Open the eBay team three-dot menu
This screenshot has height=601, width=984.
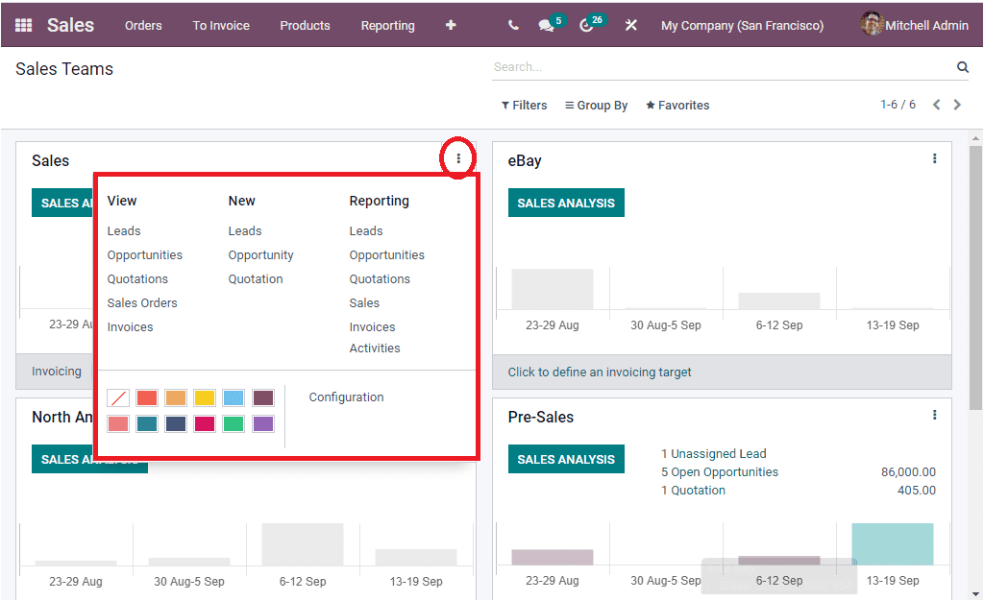(x=935, y=158)
